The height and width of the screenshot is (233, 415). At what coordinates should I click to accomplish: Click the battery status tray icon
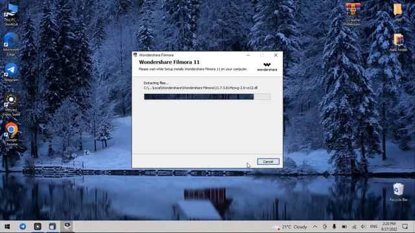click(x=344, y=227)
